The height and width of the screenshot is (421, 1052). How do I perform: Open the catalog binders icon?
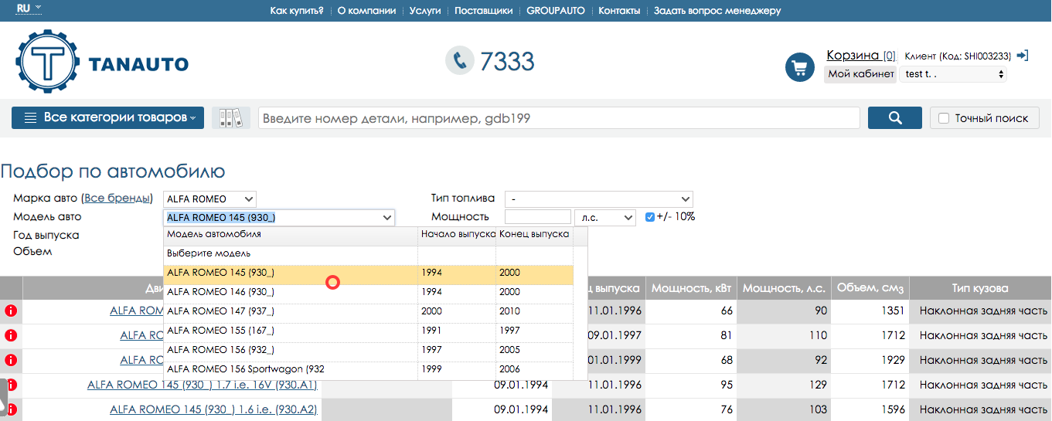[x=231, y=118]
